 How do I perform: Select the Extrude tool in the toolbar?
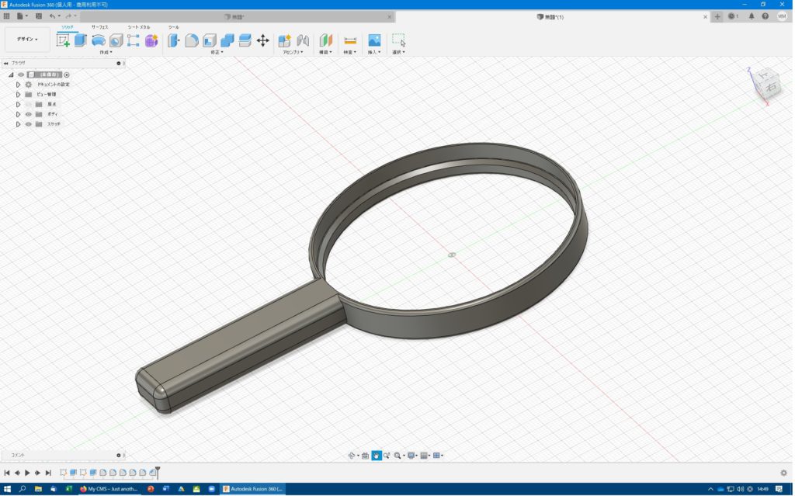(81, 40)
